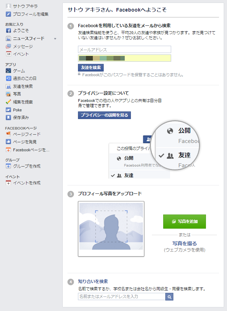
Task: Click the ゲーム games icon
Action: click(x=8, y=71)
